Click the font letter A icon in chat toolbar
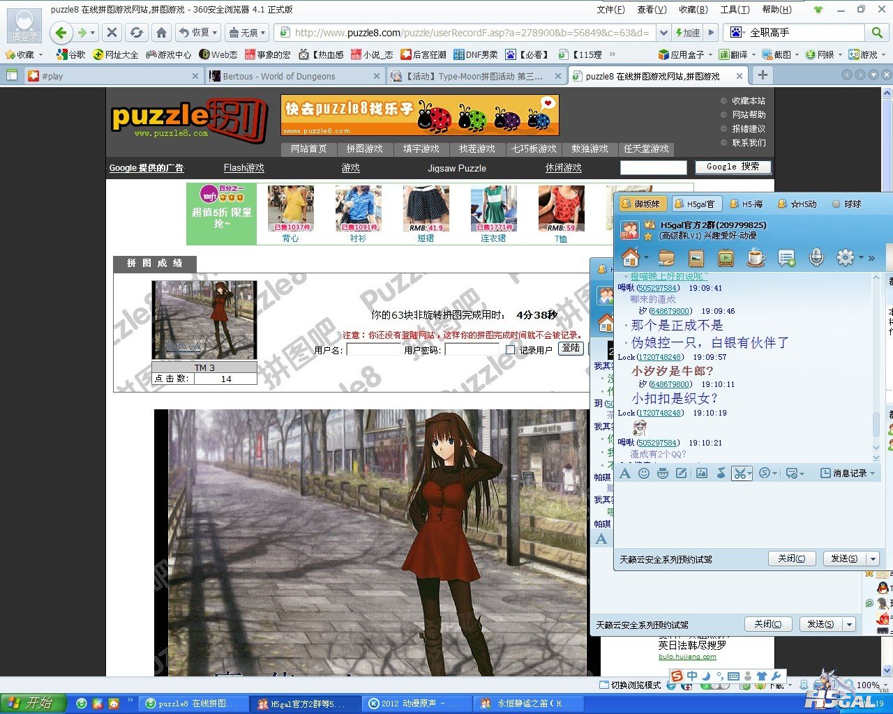893x714 pixels. coord(625,473)
